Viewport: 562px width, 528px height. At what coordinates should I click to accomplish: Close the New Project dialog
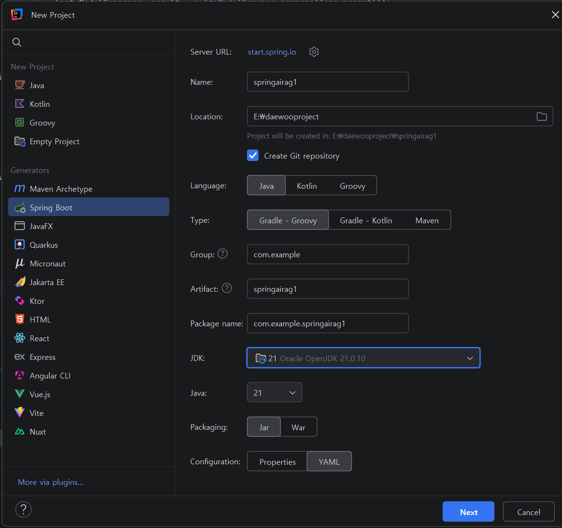[555, 15]
